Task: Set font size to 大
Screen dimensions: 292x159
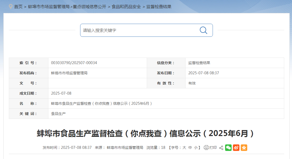Action: click(x=184, y=148)
